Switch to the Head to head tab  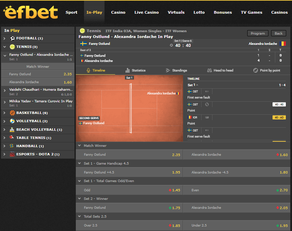coord(220,70)
